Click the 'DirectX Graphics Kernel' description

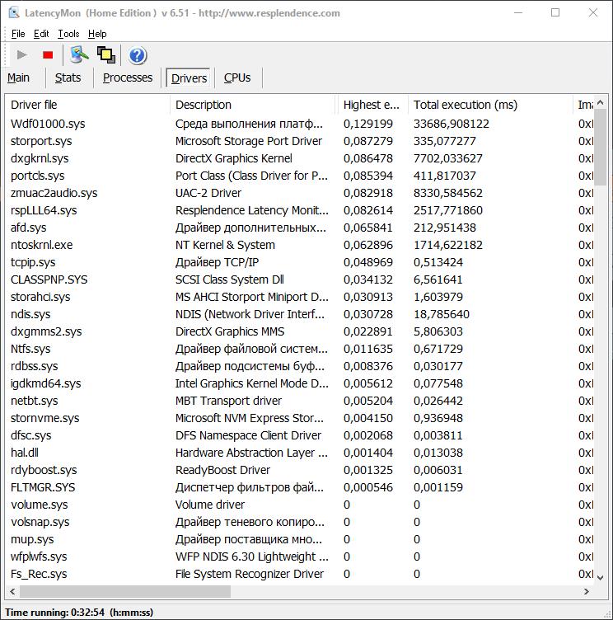coord(233,158)
